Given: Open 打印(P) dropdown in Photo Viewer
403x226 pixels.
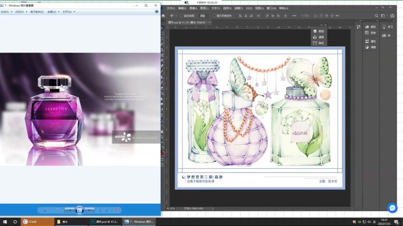Looking at the screenshot, I should click(x=21, y=12).
